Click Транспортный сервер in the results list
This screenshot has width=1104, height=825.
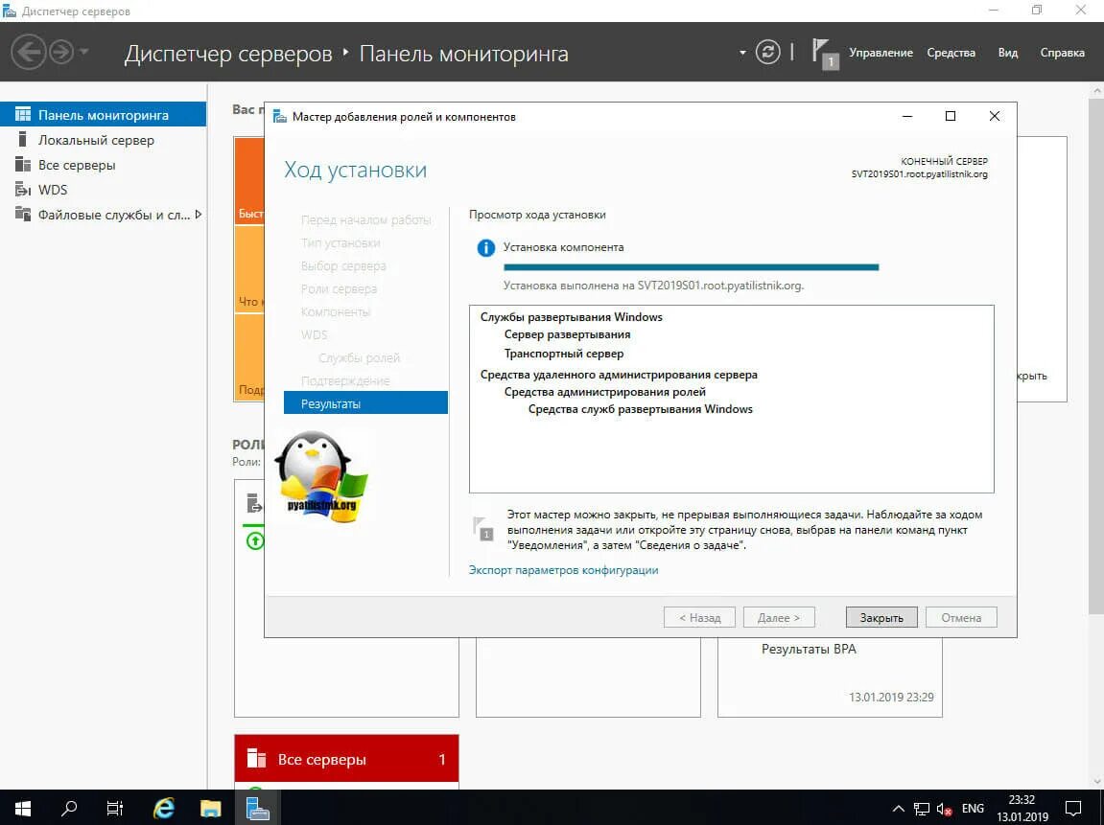point(563,354)
